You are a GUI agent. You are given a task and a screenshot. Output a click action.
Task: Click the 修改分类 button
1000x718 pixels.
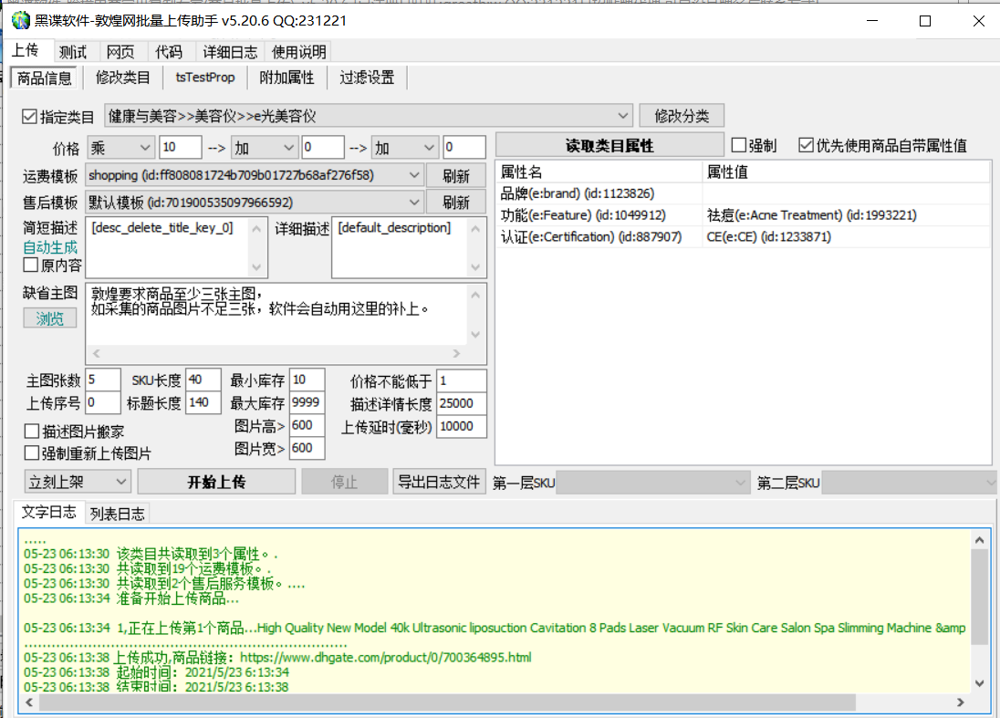tap(682, 116)
